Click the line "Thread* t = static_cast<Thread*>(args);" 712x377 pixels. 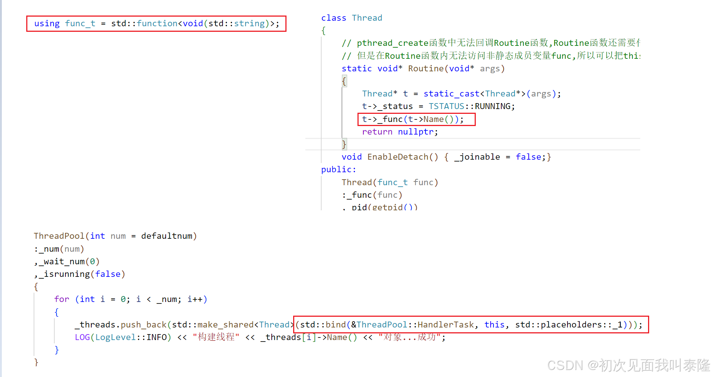(x=461, y=94)
